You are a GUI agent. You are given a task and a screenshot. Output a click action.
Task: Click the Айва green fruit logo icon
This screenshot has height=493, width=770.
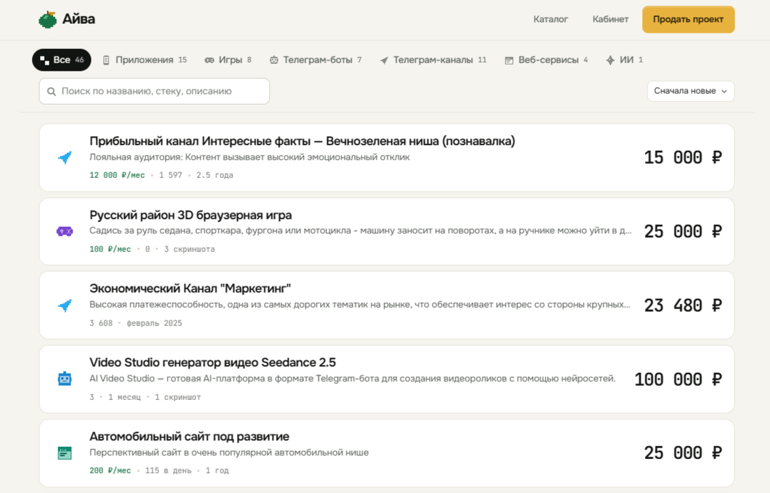tap(48, 20)
